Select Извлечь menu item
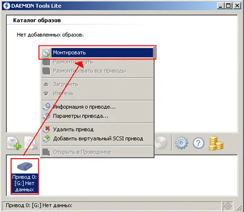The height and width of the screenshot is (212, 244). [x=97, y=94]
